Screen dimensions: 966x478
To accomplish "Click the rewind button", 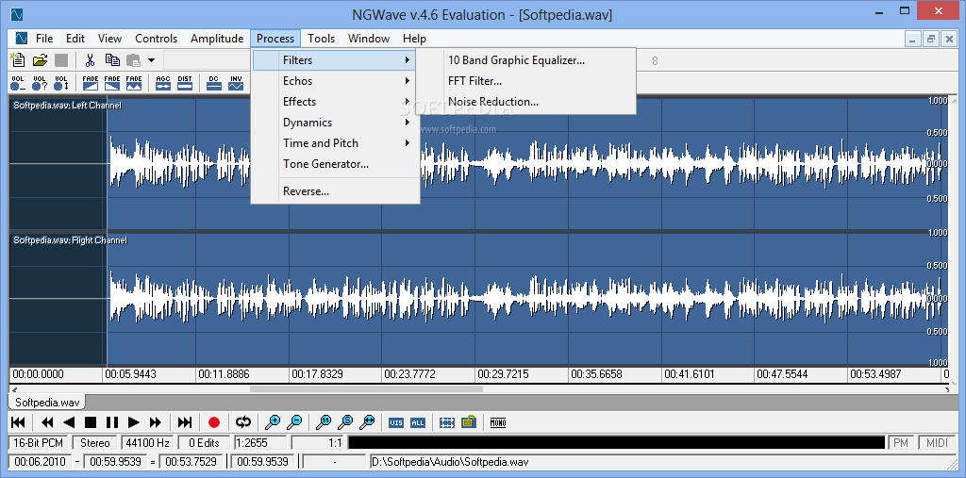I will point(47,422).
